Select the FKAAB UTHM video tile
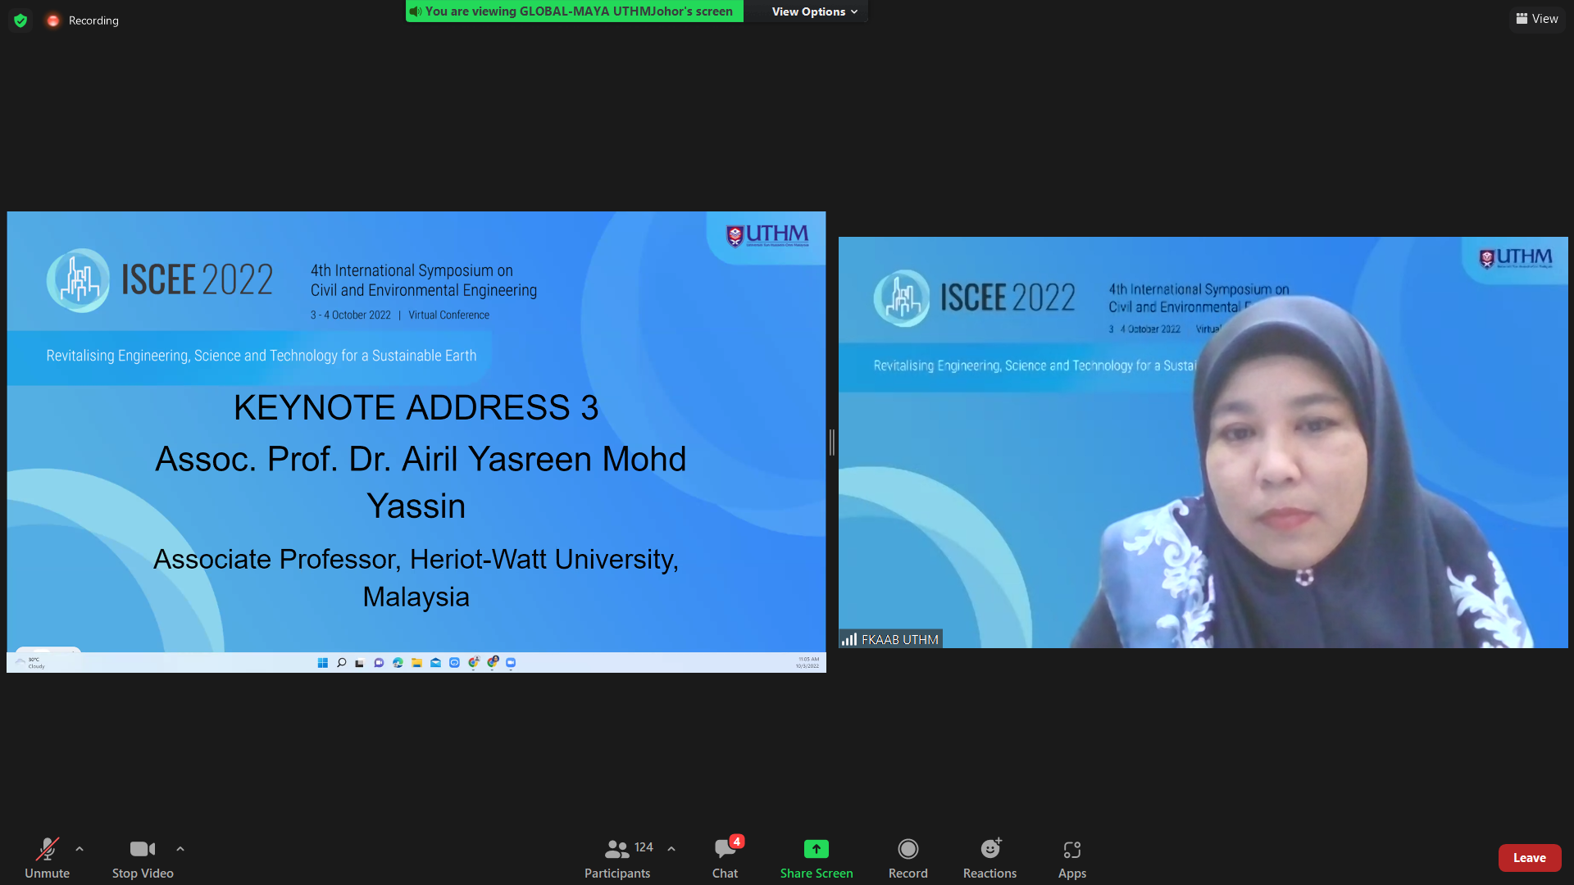The height and width of the screenshot is (885, 1574). click(1203, 442)
